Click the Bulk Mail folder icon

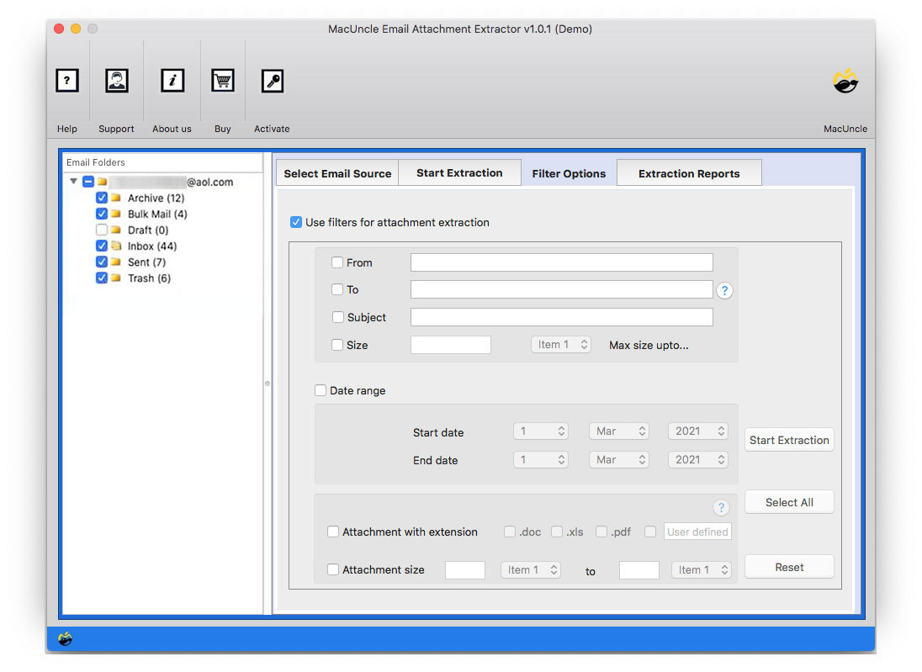[x=116, y=214]
